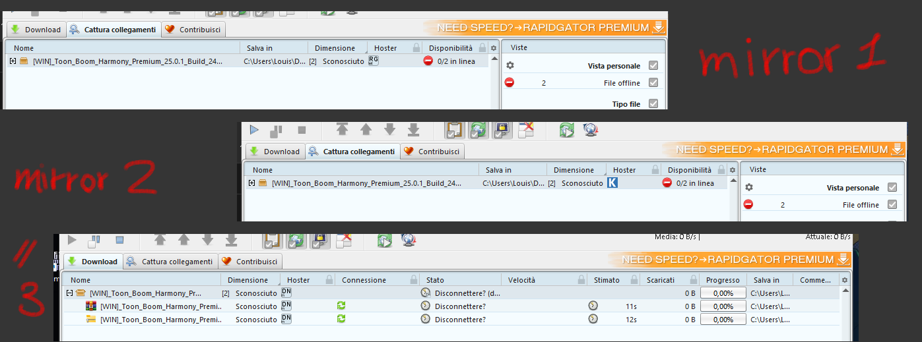Start downloads with the play icon in the Download-tab window

pyautogui.click(x=72, y=240)
